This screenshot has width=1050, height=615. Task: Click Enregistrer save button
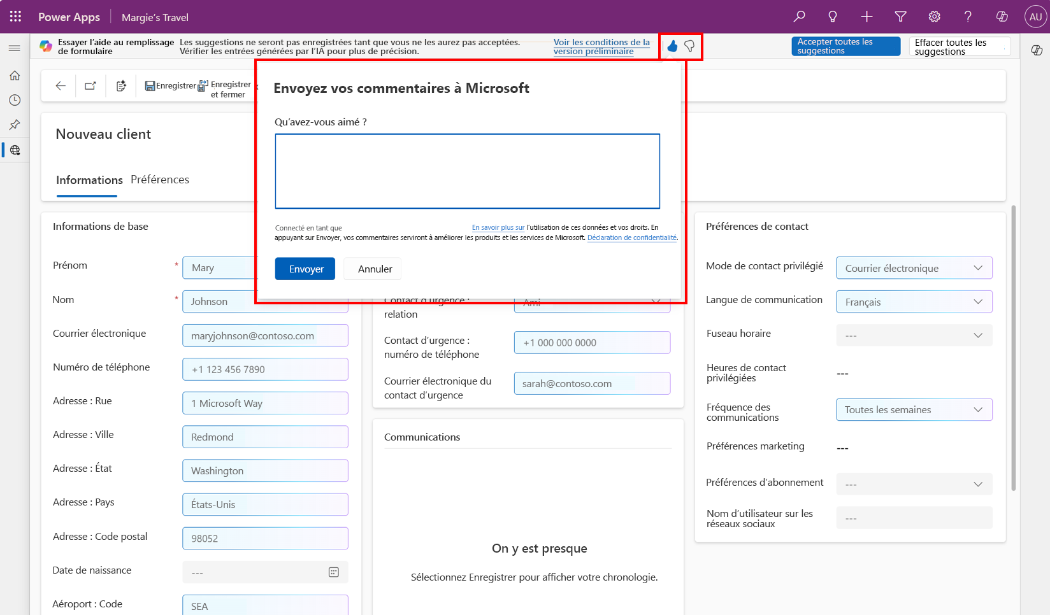[170, 85]
